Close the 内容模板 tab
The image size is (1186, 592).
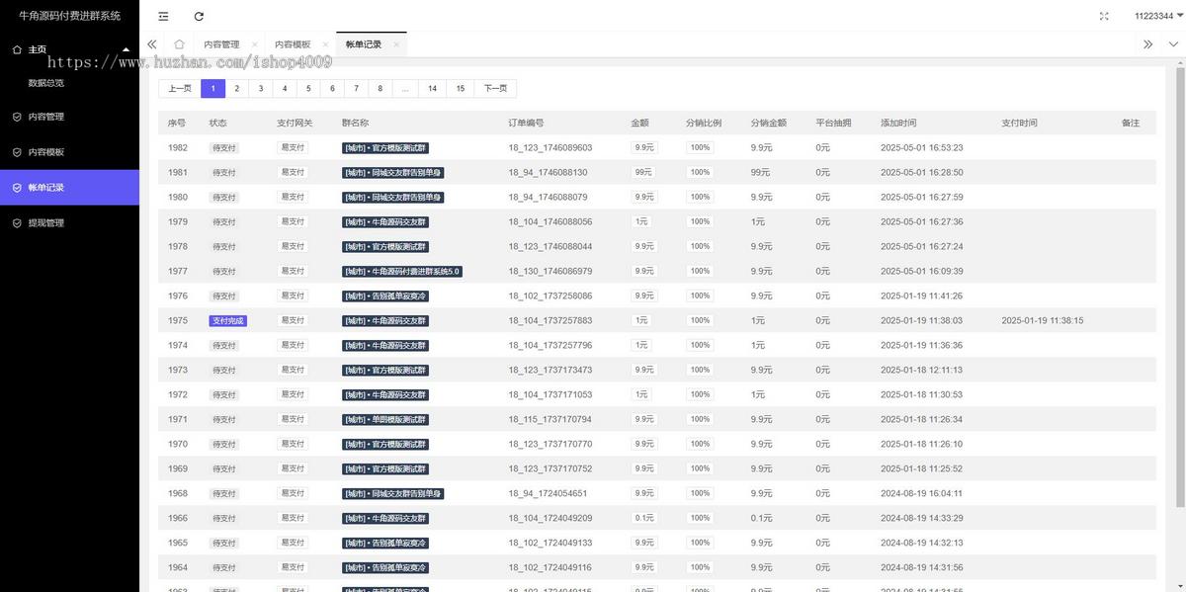tap(325, 44)
